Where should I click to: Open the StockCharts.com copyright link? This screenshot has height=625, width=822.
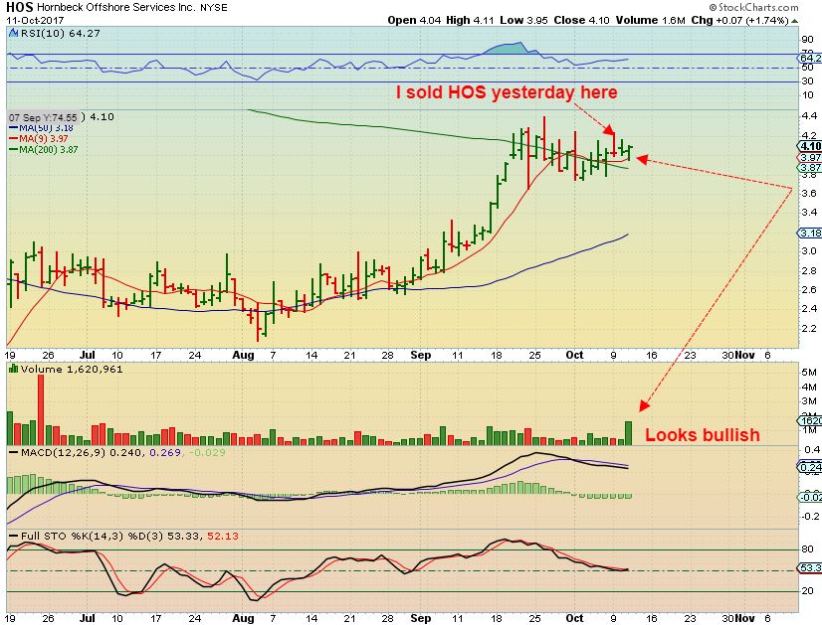coord(753,7)
